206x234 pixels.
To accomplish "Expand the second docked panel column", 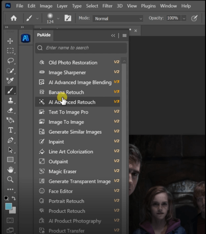I will pos(22,27).
